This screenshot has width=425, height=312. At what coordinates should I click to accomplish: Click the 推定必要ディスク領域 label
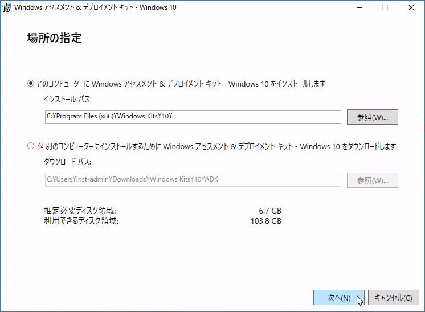point(80,211)
